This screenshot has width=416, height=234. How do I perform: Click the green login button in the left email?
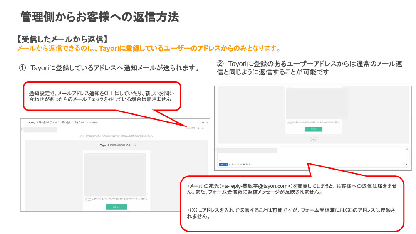click(116, 207)
